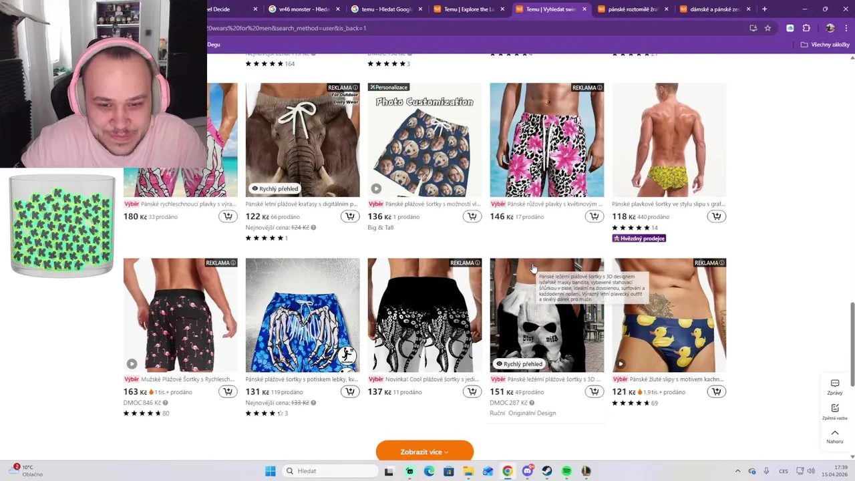This screenshot has height=481, width=855.
Task: Switch to vr46 monster browser tab
Action: click(303, 9)
